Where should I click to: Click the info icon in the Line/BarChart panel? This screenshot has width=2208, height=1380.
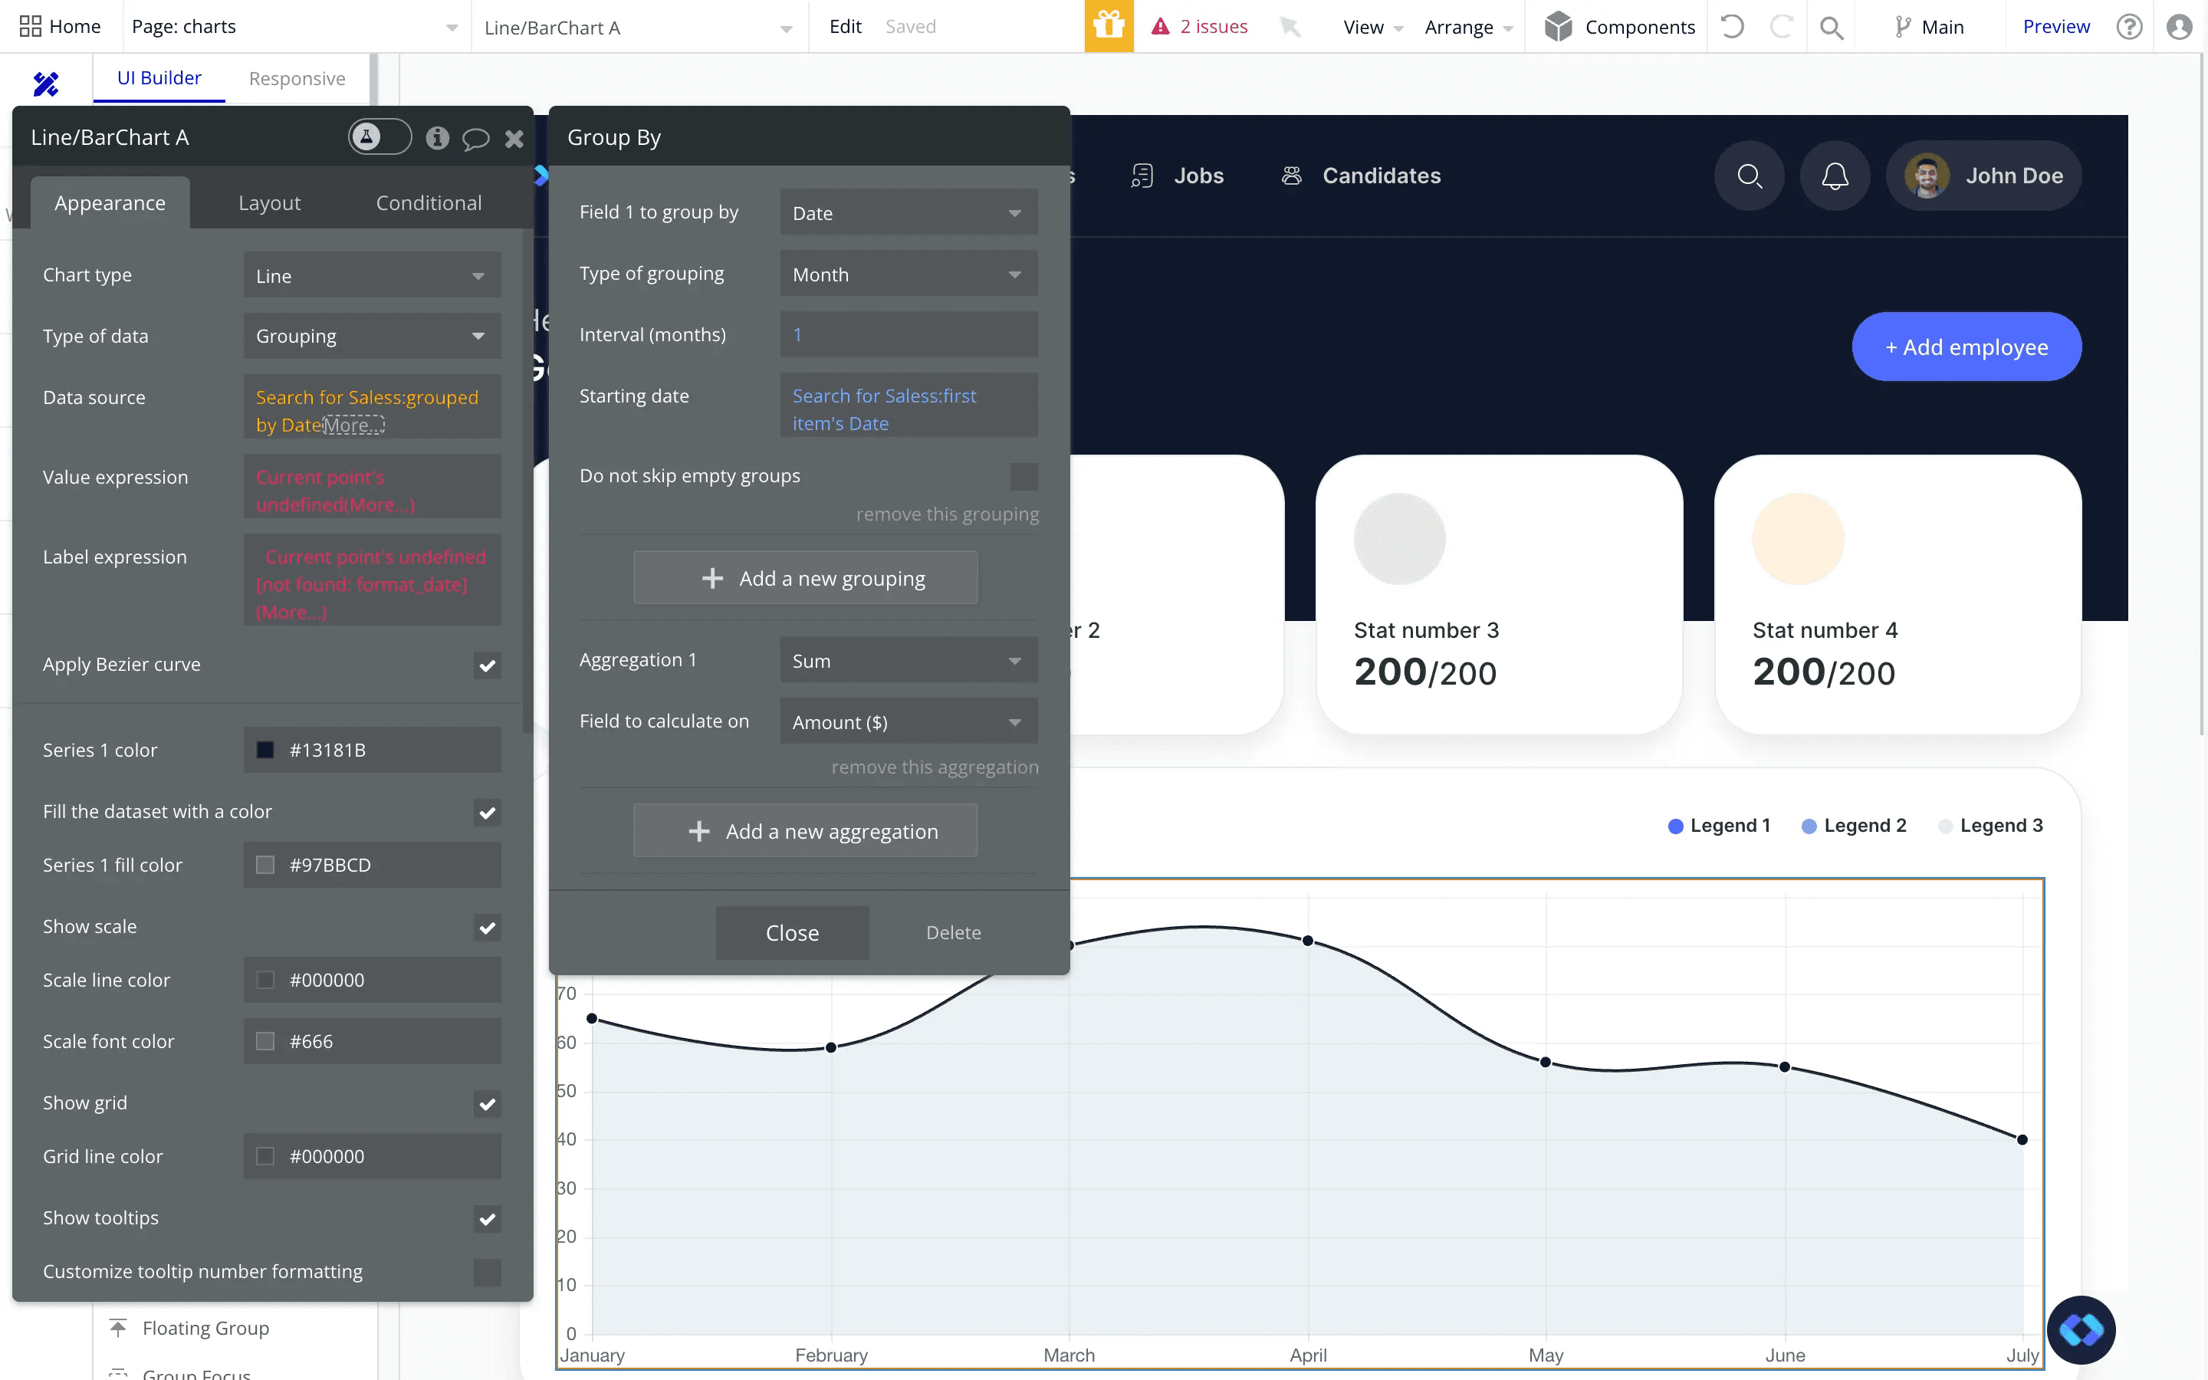[x=437, y=139]
